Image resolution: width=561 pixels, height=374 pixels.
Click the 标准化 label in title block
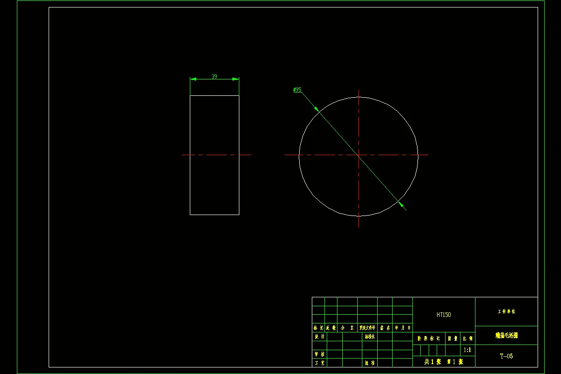click(369, 337)
